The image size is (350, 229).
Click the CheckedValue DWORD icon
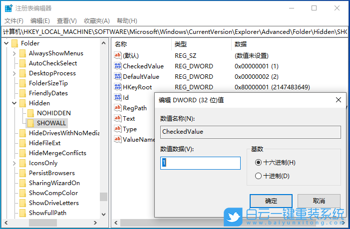pyautogui.click(x=118, y=66)
